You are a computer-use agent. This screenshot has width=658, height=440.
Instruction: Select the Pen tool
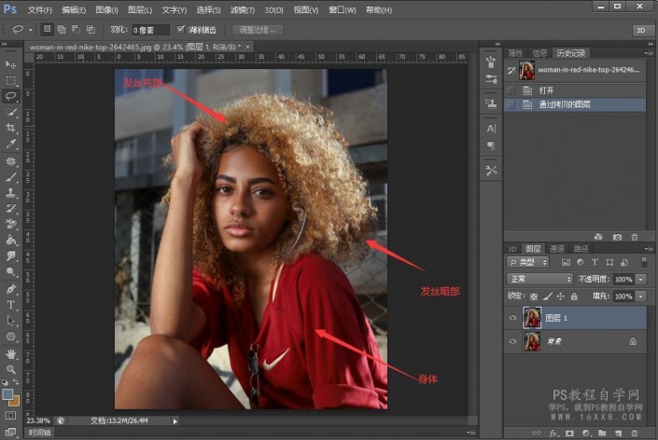[x=11, y=288]
